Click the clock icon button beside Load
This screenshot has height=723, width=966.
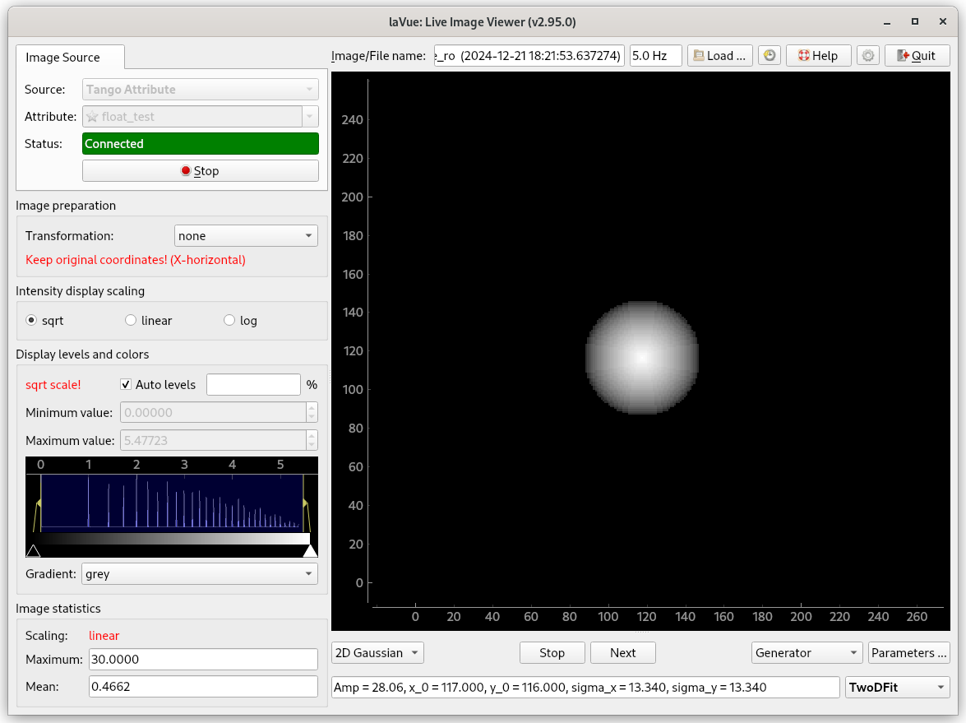pos(769,56)
